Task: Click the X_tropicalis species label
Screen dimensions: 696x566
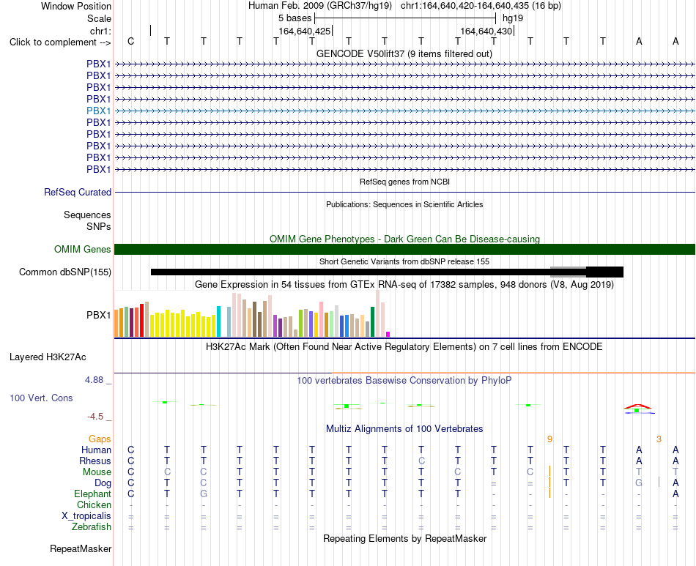Action: coord(86,516)
